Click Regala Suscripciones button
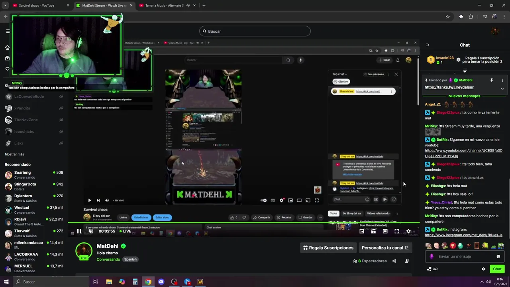Image resolution: width=510 pixels, height=287 pixels. [328, 248]
